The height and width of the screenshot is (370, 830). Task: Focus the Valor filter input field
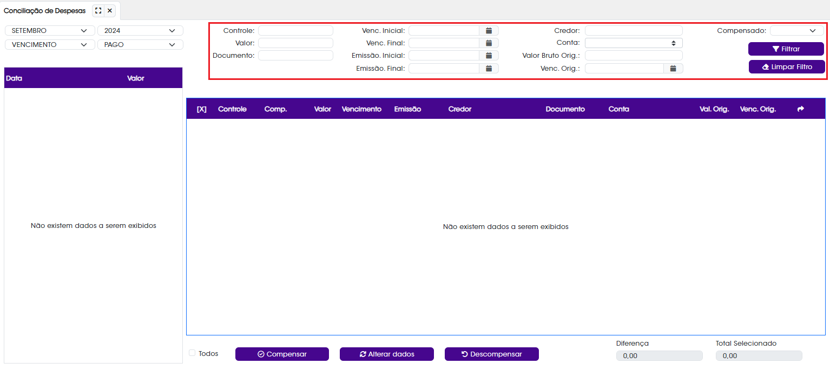point(295,43)
